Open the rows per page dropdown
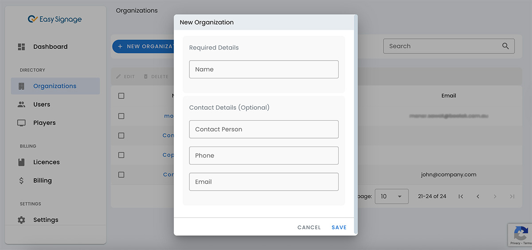This screenshot has height=250, width=532. tap(391, 196)
